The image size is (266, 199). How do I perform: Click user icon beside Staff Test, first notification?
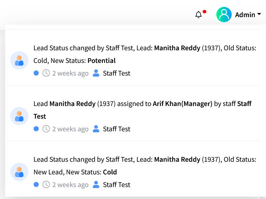pyautogui.click(x=96, y=73)
